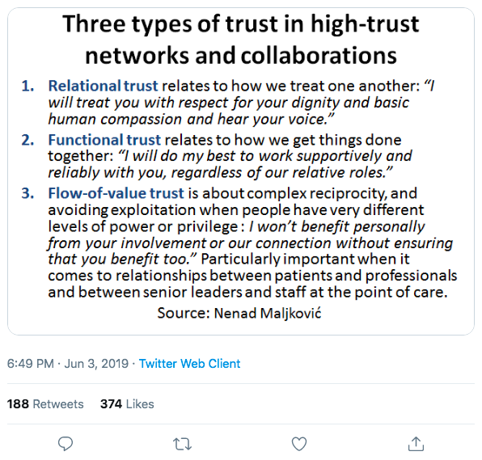482x460 pixels.
Task: Click the 6:49 PM timestamp
Action: (31, 364)
